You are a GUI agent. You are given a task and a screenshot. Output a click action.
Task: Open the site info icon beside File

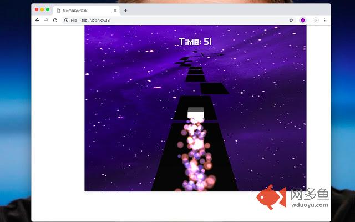pyautogui.click(x=66, y=21)
